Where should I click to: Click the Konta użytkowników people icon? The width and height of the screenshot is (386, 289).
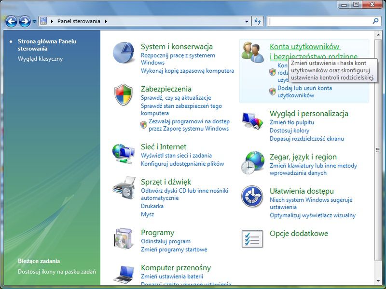(252, 52)
